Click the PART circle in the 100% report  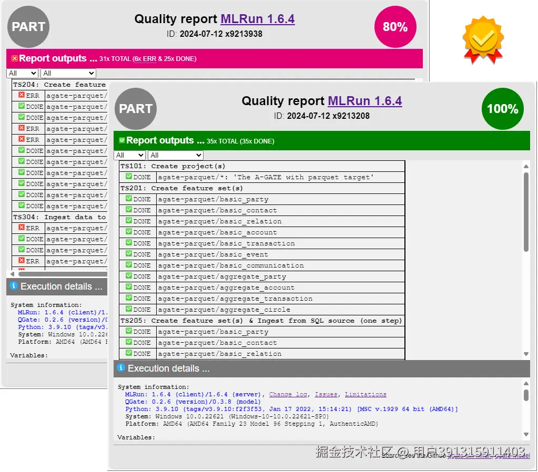(x=136, y=109)
